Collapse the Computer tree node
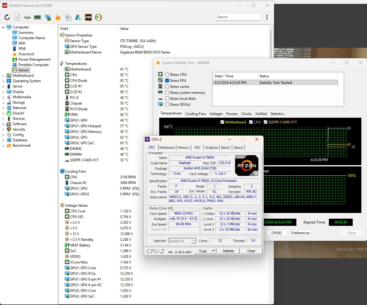The width and height of the screenshot is (367, 305). click(x=3, y=27)
